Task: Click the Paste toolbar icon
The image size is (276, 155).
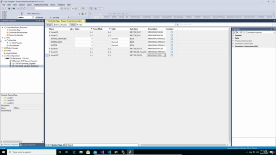Action: [x=25, y=9]
